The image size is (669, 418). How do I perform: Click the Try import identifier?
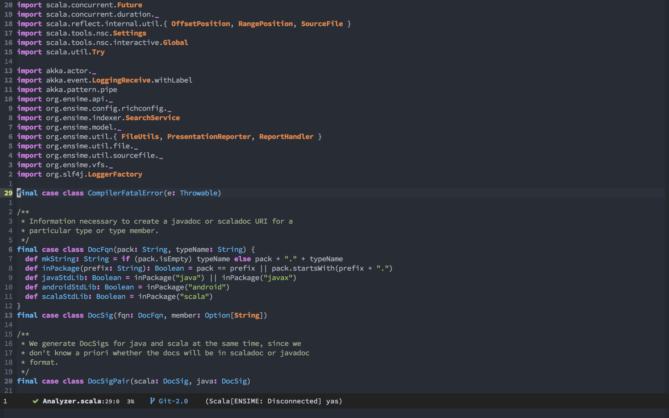98,52
